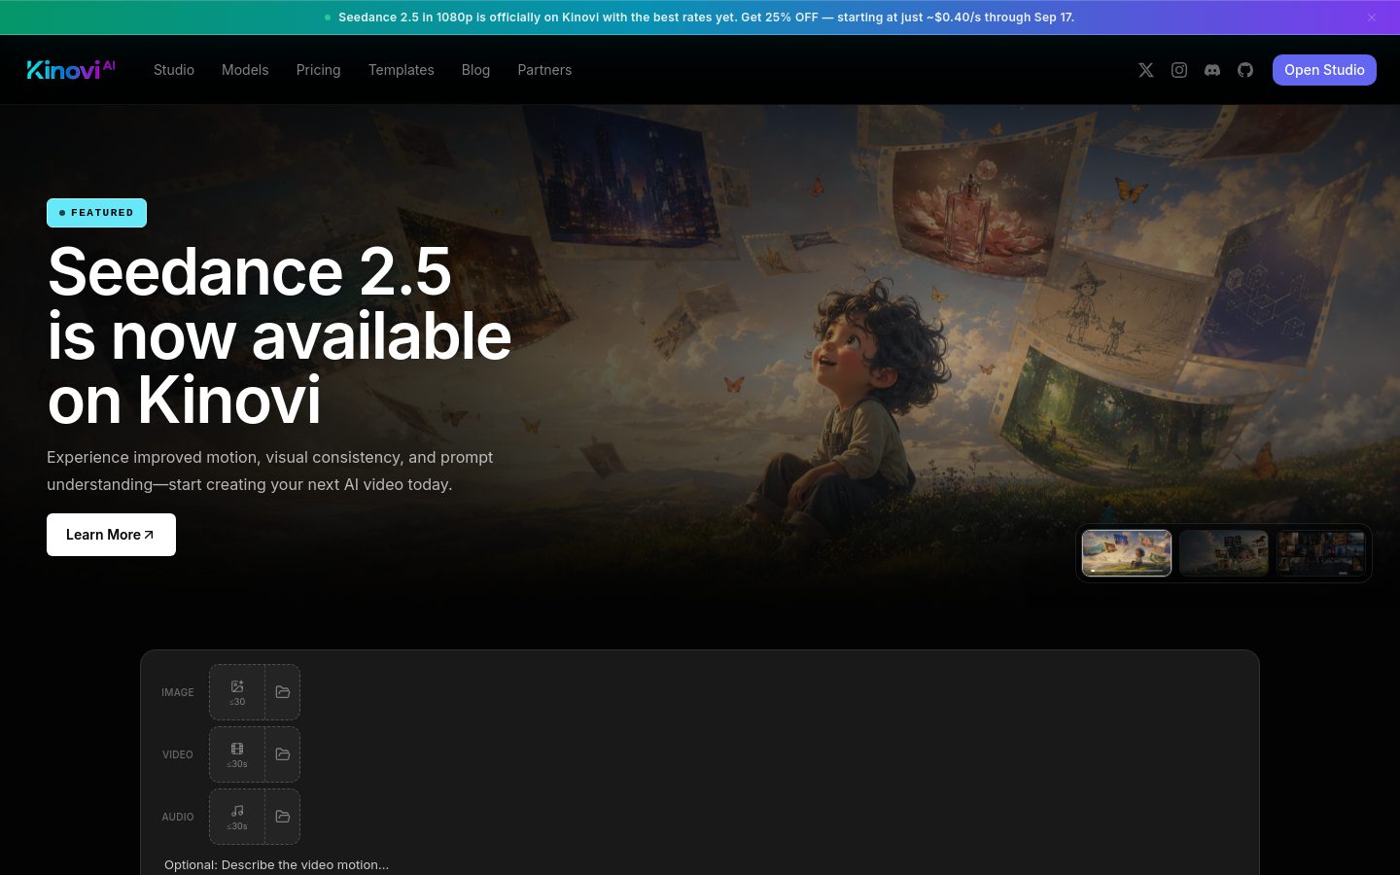Select the first hero carousel thumbnail
Image resolution: width=1400 pixels, height=875 pixels.
[1127, 553]
